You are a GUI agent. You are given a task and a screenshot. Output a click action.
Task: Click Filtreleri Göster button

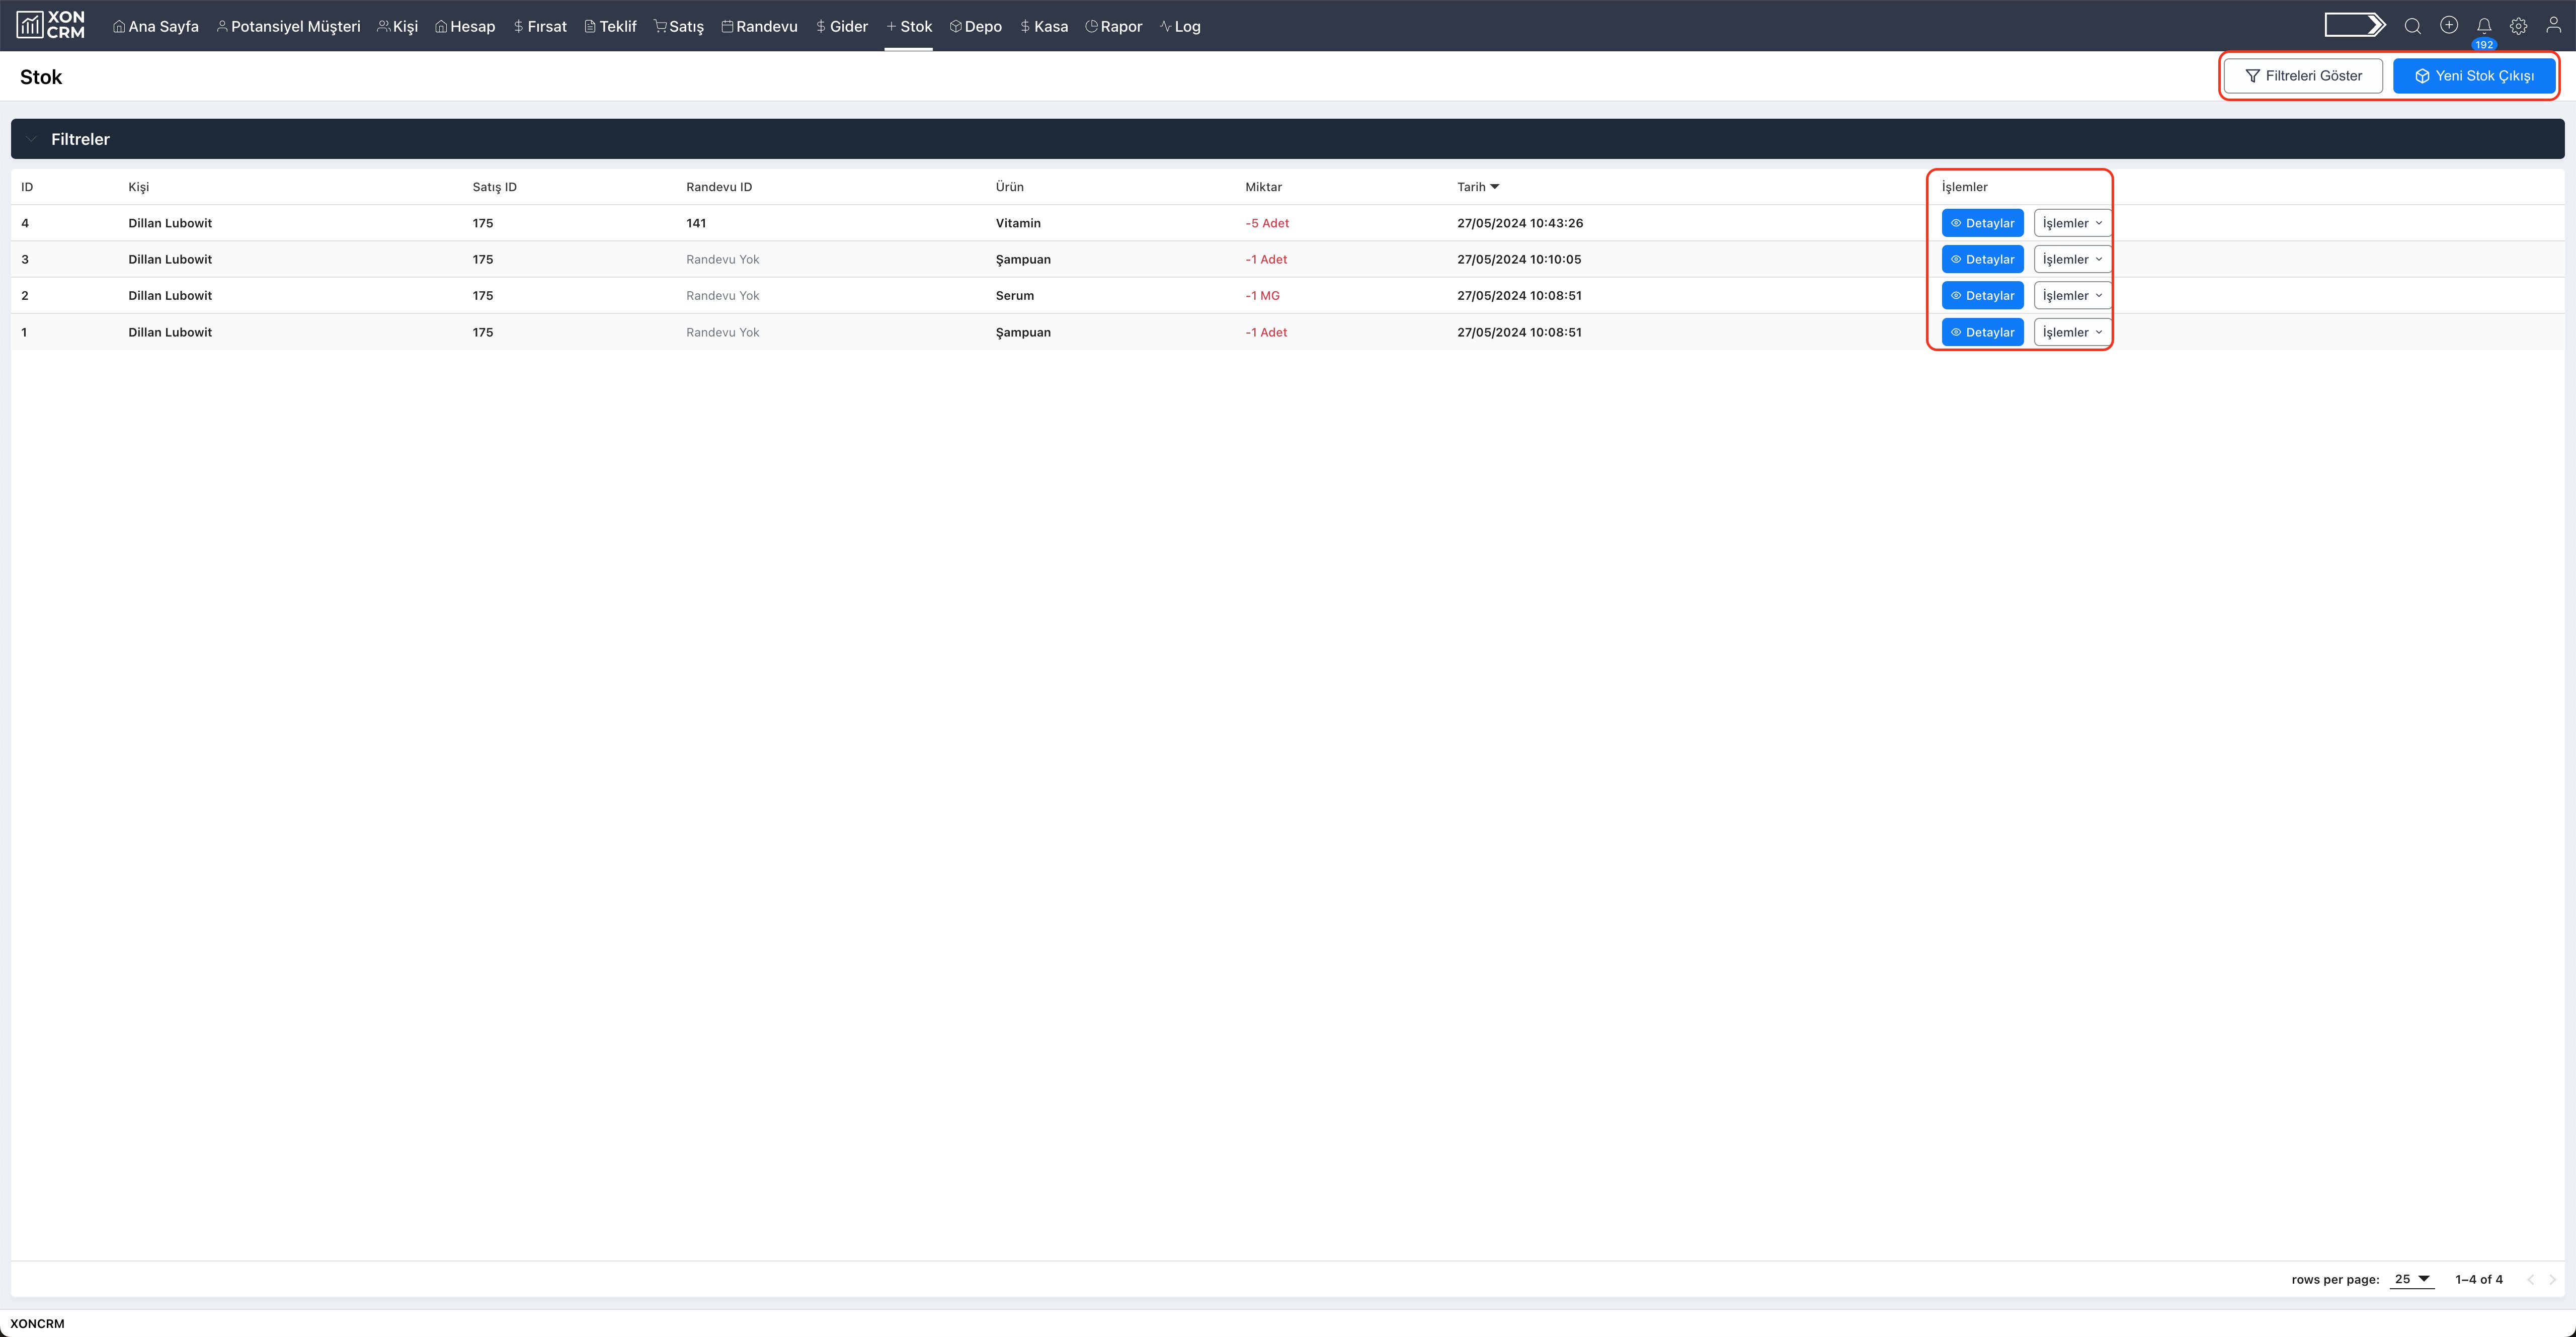pyautogui.click(x=2303, y=76)
